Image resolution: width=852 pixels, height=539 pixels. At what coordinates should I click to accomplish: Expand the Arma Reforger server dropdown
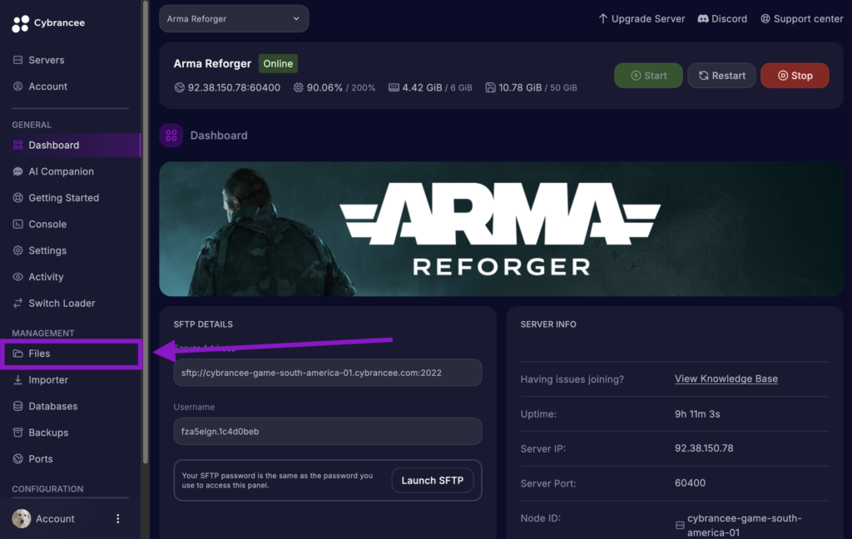234,19
